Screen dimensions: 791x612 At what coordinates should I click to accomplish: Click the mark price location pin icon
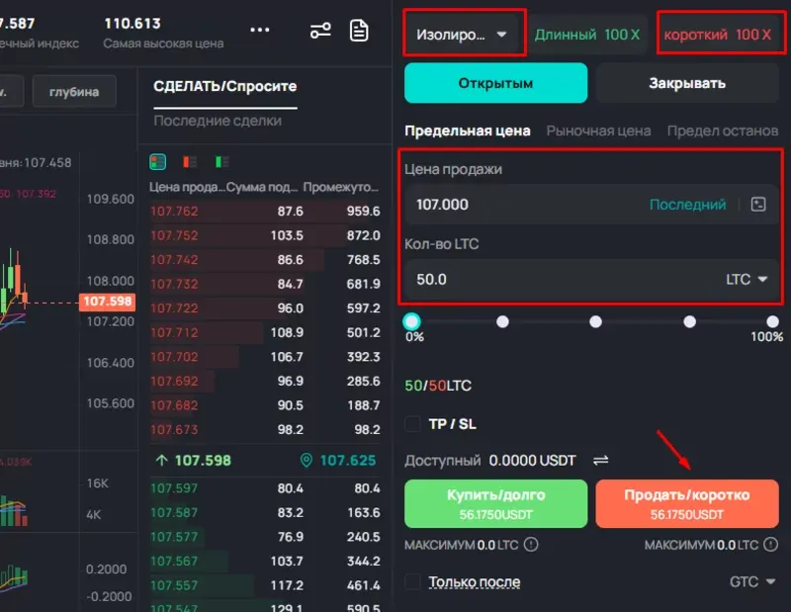(x=307, y=460)
